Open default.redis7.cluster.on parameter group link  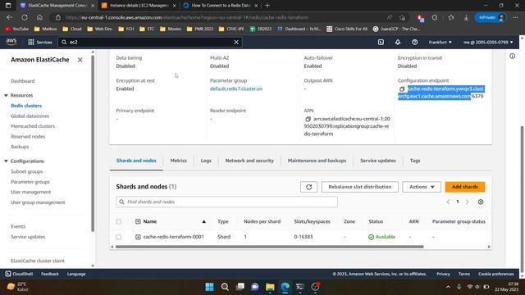pyautogui.click(x=236, y=88)
